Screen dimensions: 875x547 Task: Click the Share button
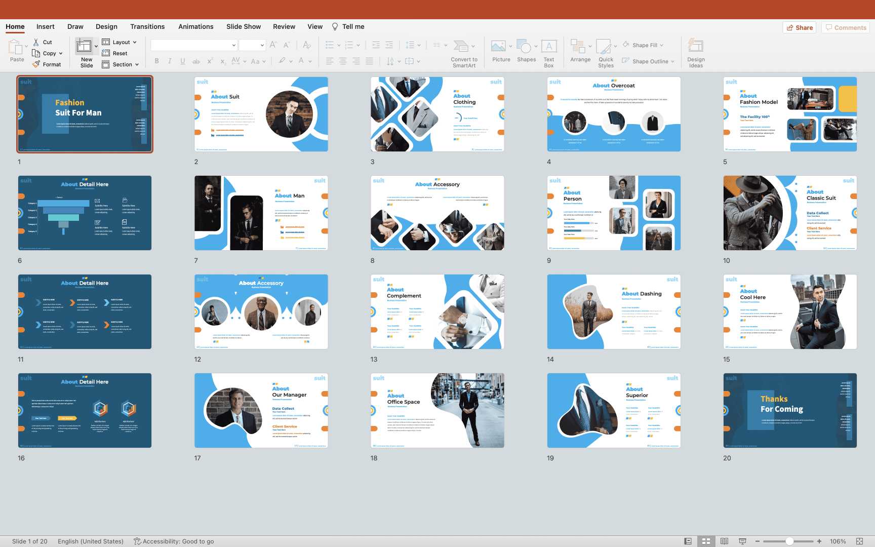800,28
